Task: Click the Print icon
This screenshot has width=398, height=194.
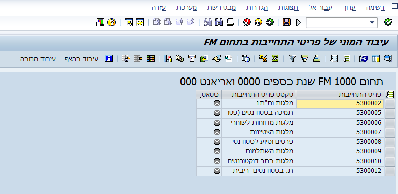Action: tap(230, 22)
